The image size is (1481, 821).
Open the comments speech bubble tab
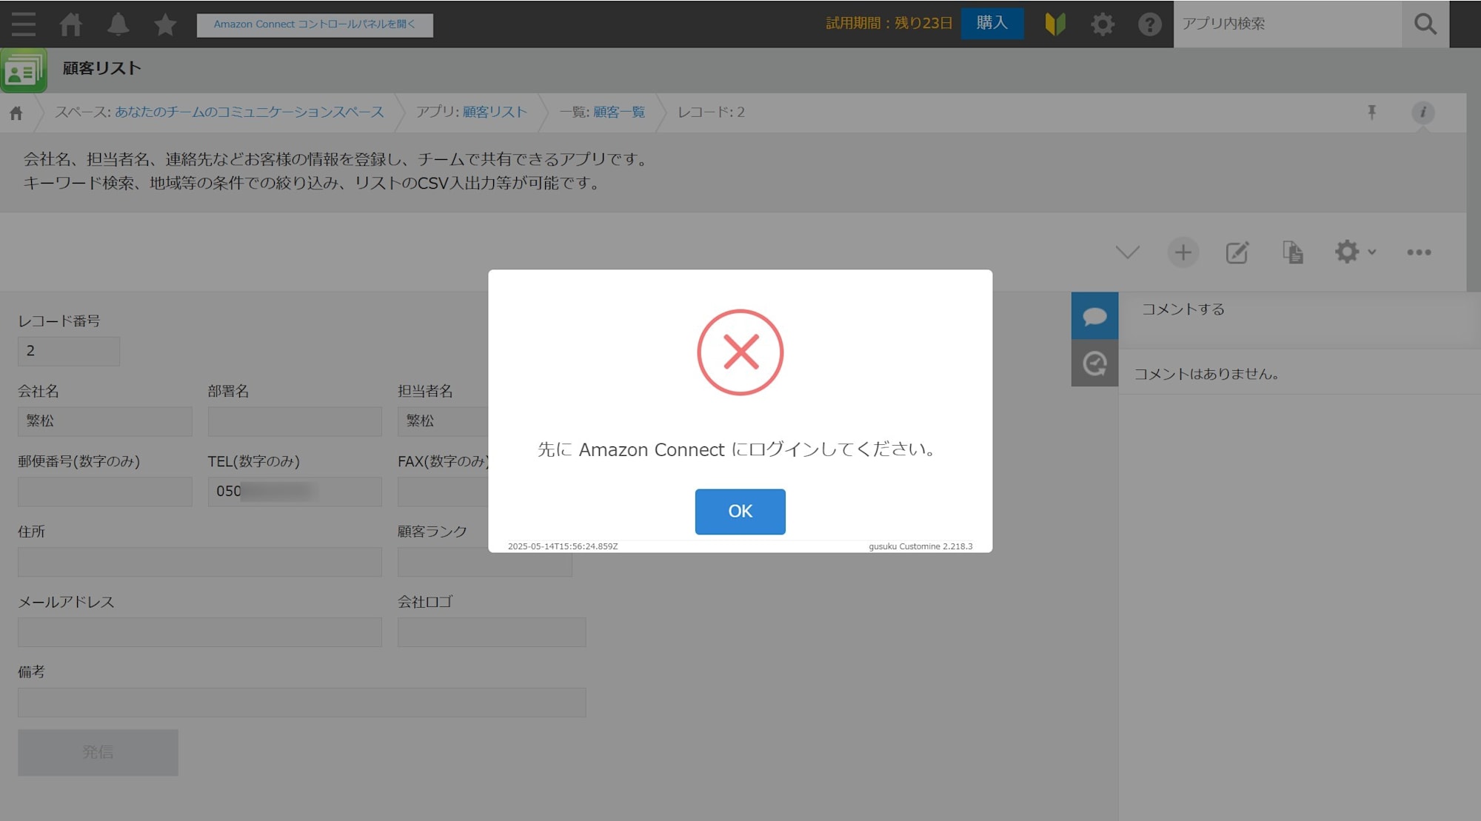[1094, 316]
